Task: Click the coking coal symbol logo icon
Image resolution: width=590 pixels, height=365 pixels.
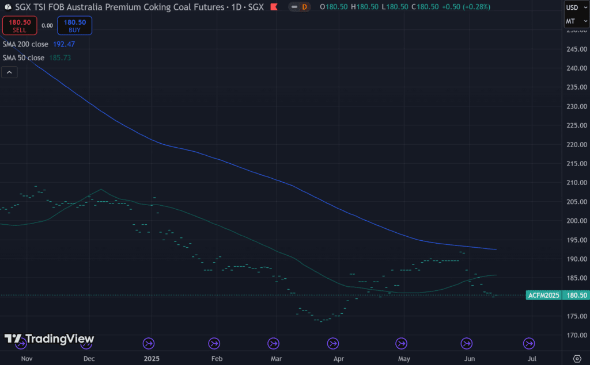Action: tap(7, 7)
